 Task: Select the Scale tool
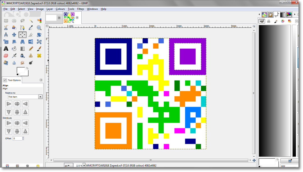pos(6,42)
